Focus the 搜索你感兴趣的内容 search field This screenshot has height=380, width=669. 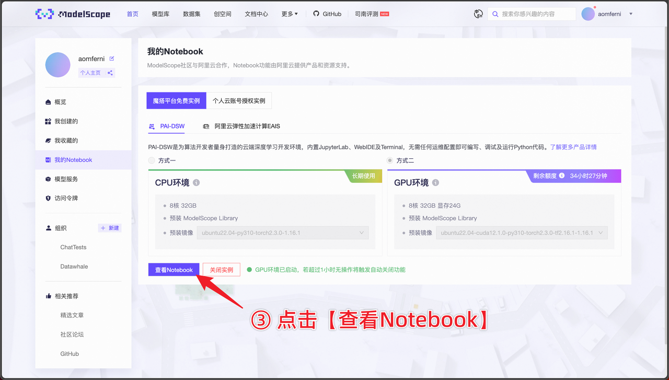[532, 14]
